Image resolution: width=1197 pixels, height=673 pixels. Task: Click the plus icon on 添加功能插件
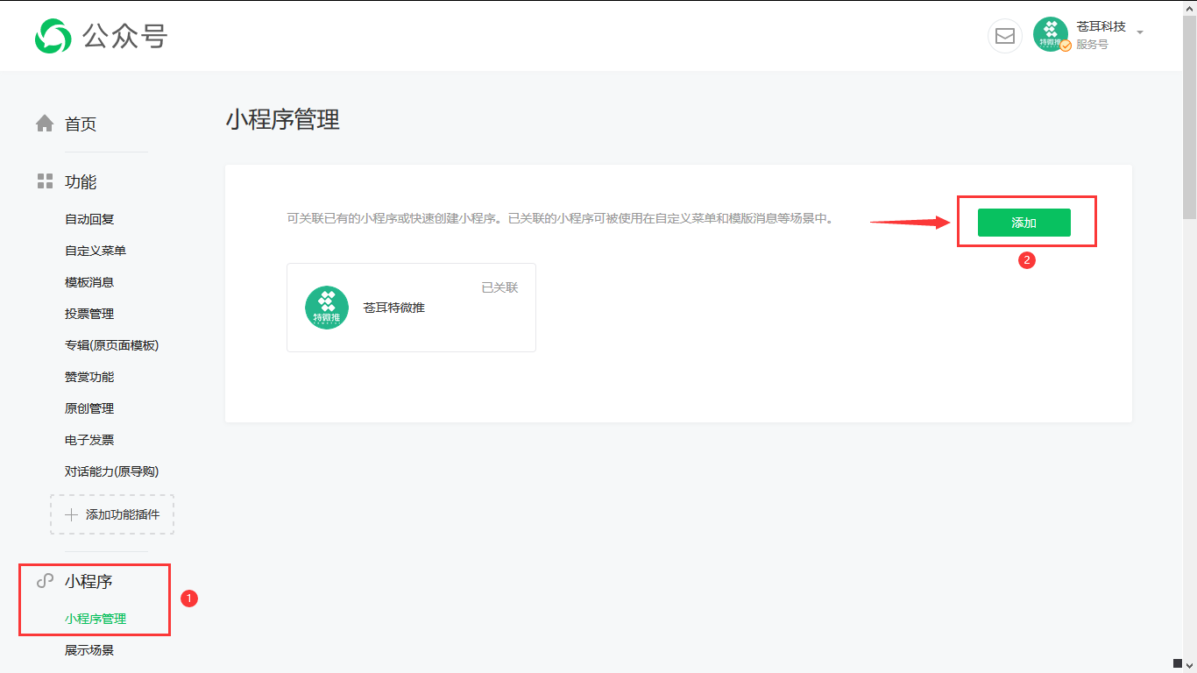point(71,514)
